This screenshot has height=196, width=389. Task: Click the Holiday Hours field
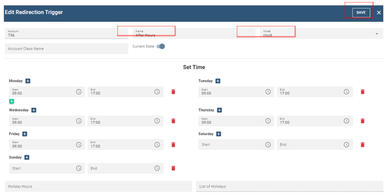pos(98,186)
